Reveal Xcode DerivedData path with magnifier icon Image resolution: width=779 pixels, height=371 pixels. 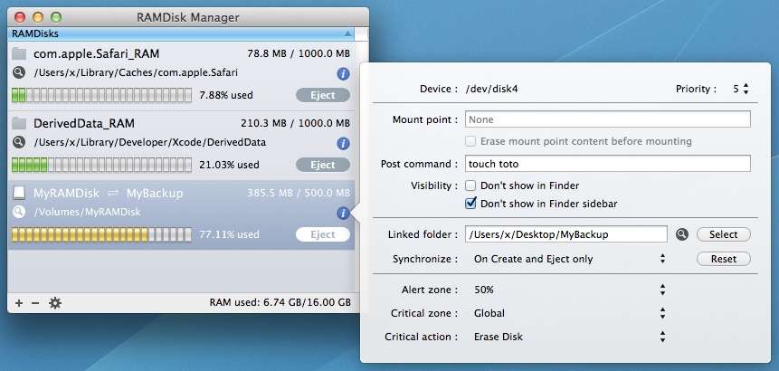click(19, 143)
